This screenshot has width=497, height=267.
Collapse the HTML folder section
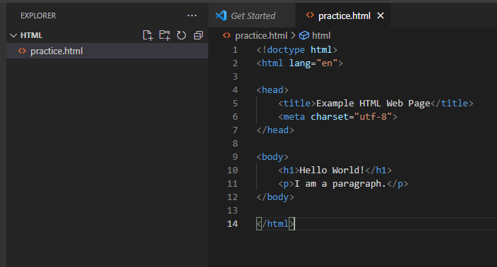(x=13, y=35)
